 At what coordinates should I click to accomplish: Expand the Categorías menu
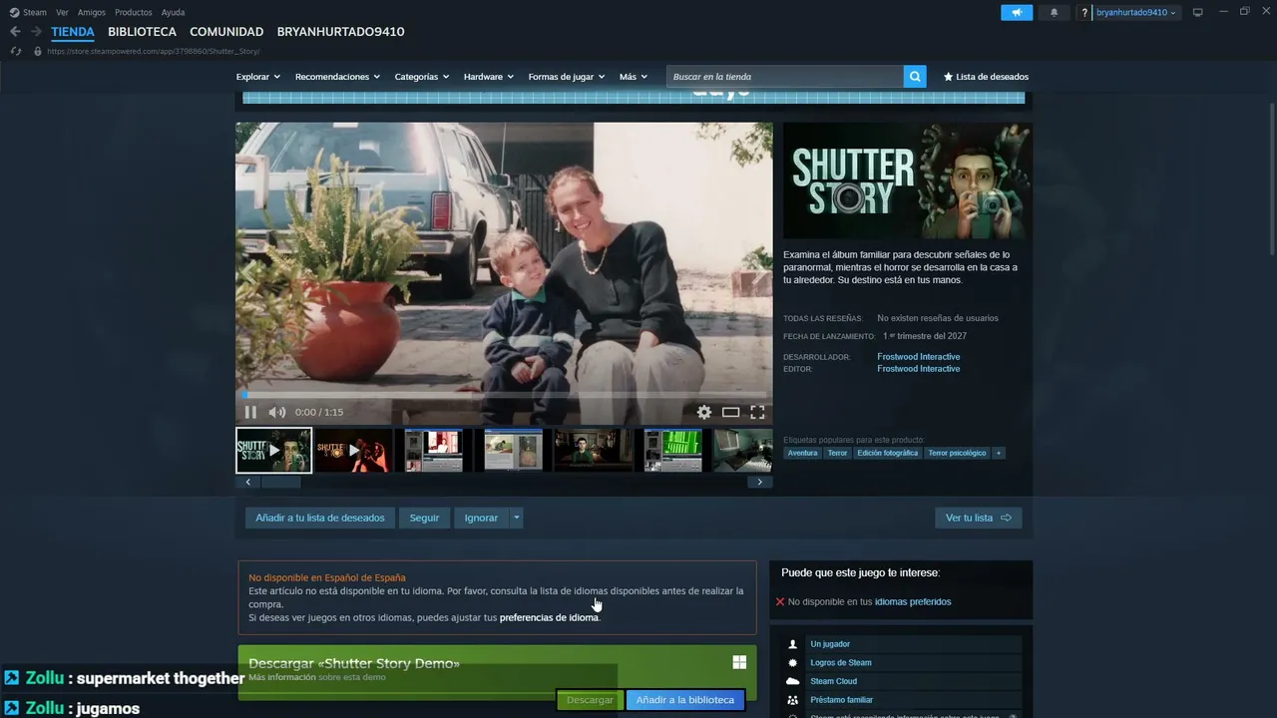(x=421, y=77)
